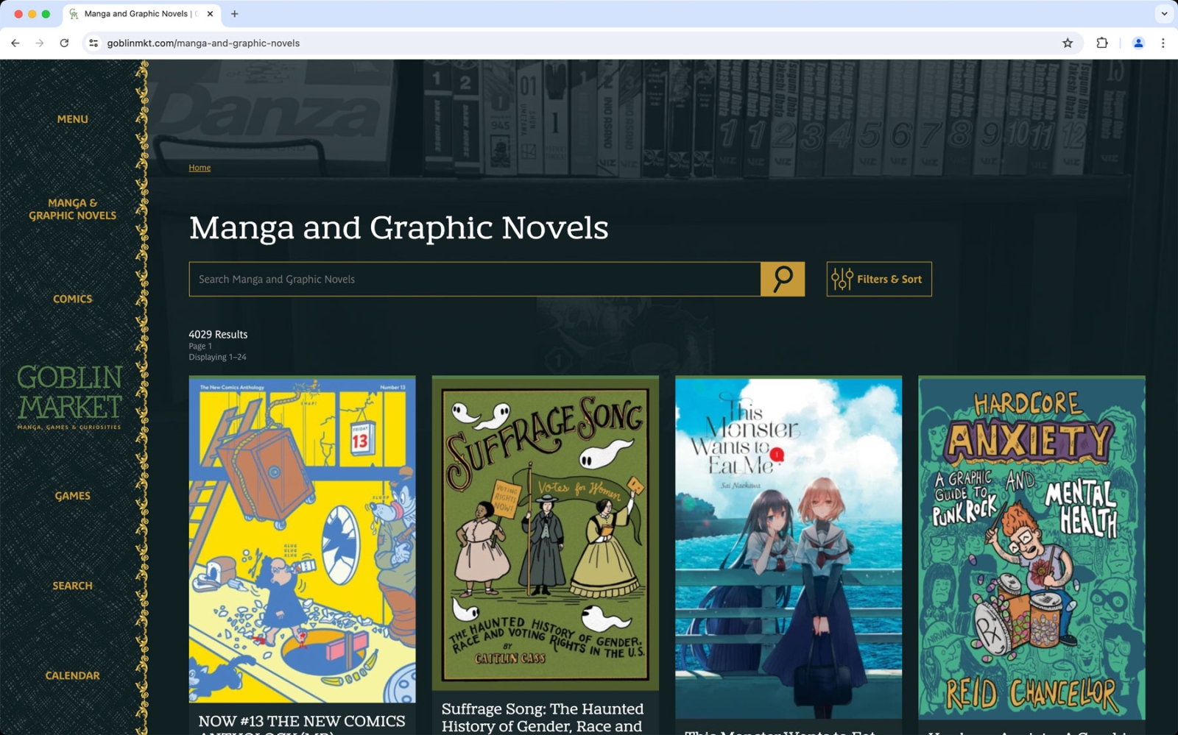Go back with the browser back arrow

[15, 43]
